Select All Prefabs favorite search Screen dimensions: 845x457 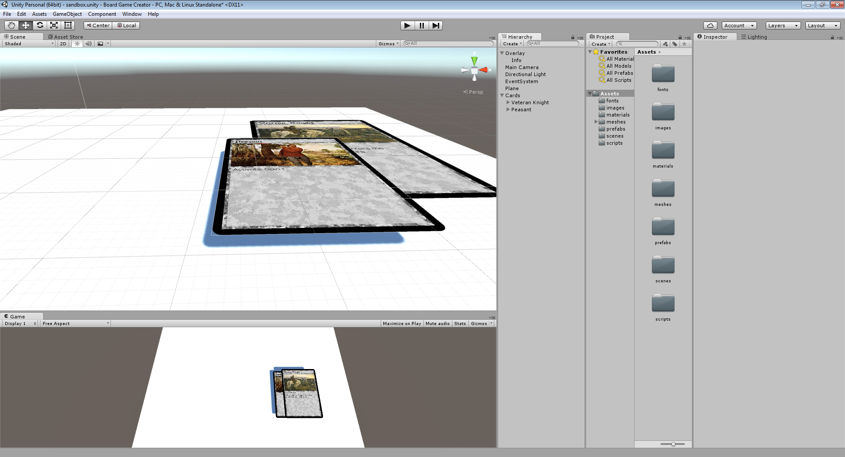point(616,73)
